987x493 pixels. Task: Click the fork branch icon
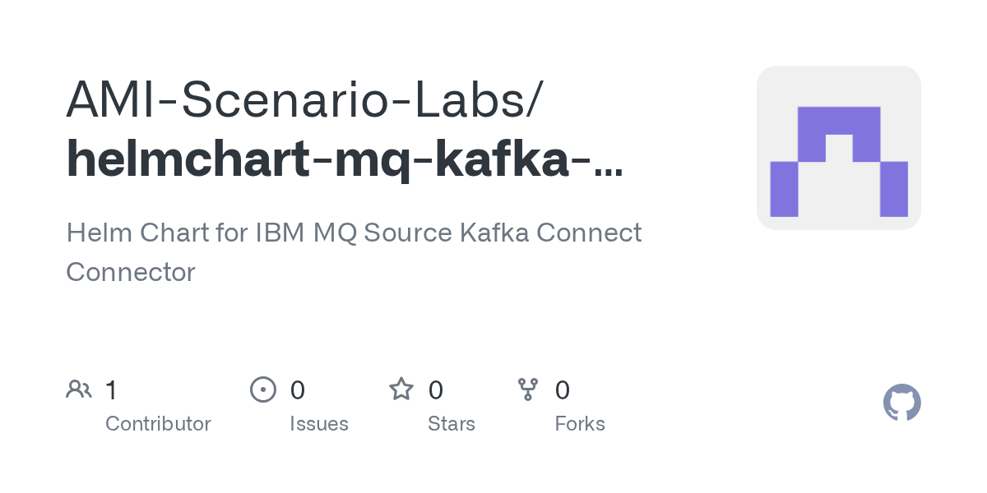coord(527,389)
